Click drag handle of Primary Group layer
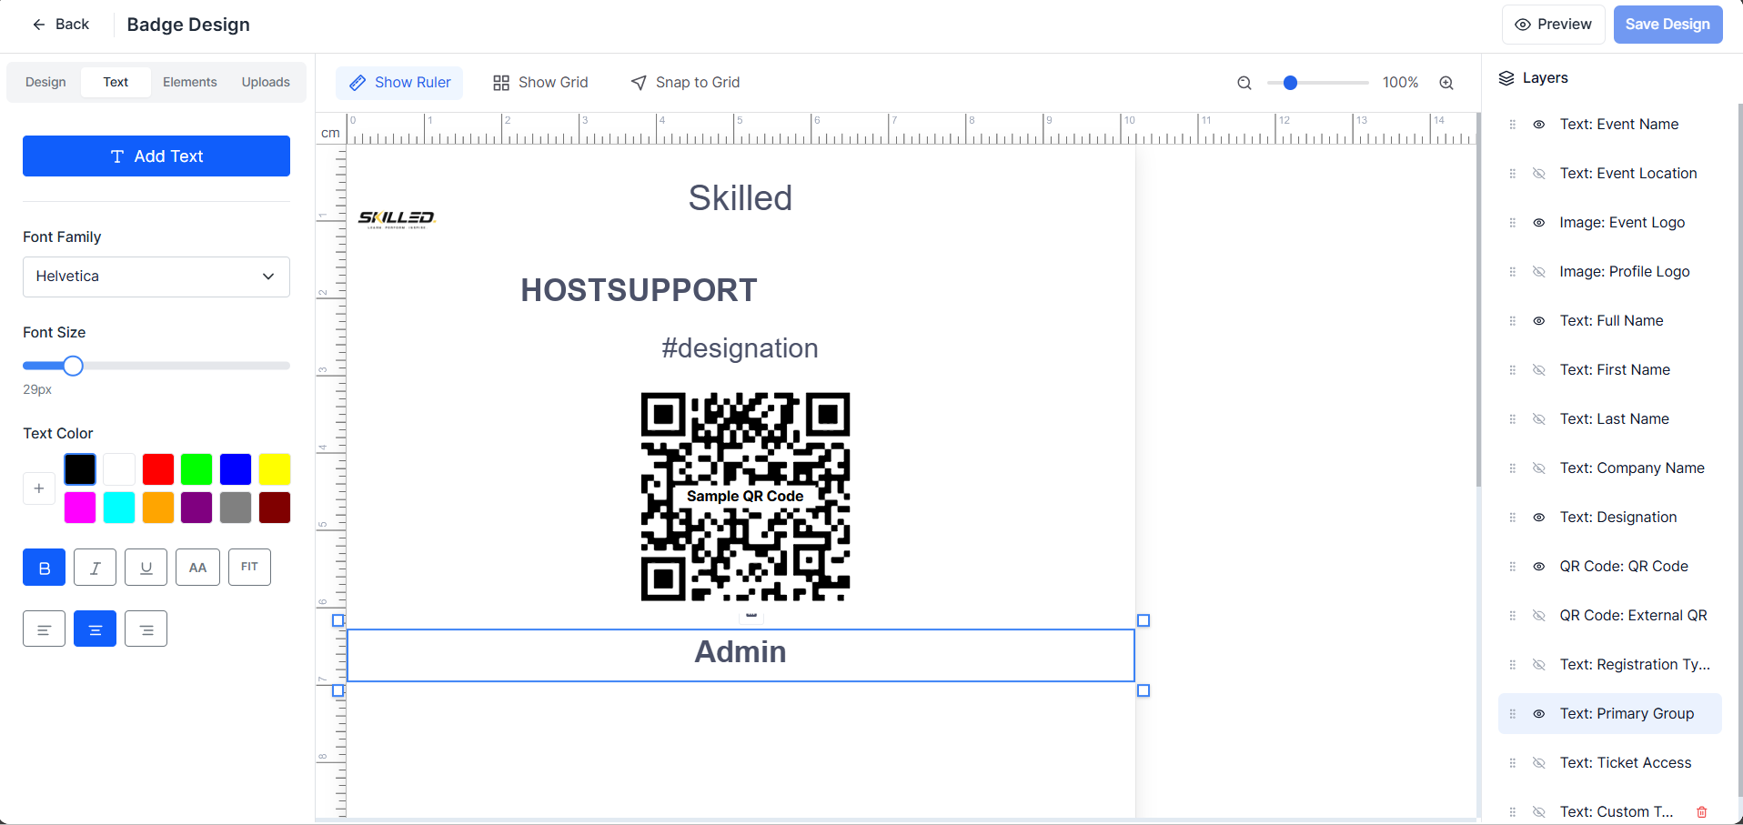 click(1513, 714)
